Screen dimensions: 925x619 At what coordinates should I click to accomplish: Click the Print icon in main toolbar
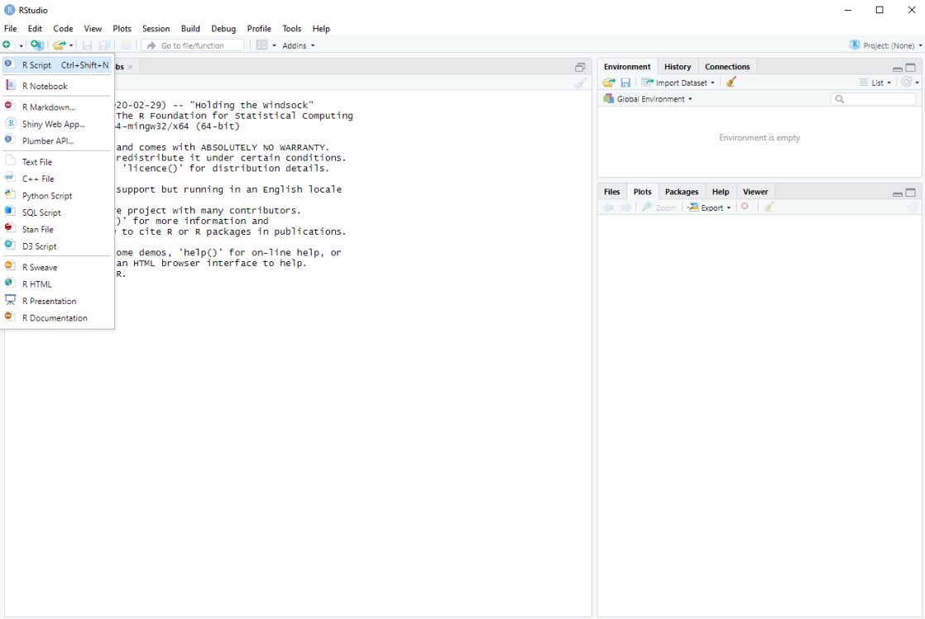click(127, 45)
